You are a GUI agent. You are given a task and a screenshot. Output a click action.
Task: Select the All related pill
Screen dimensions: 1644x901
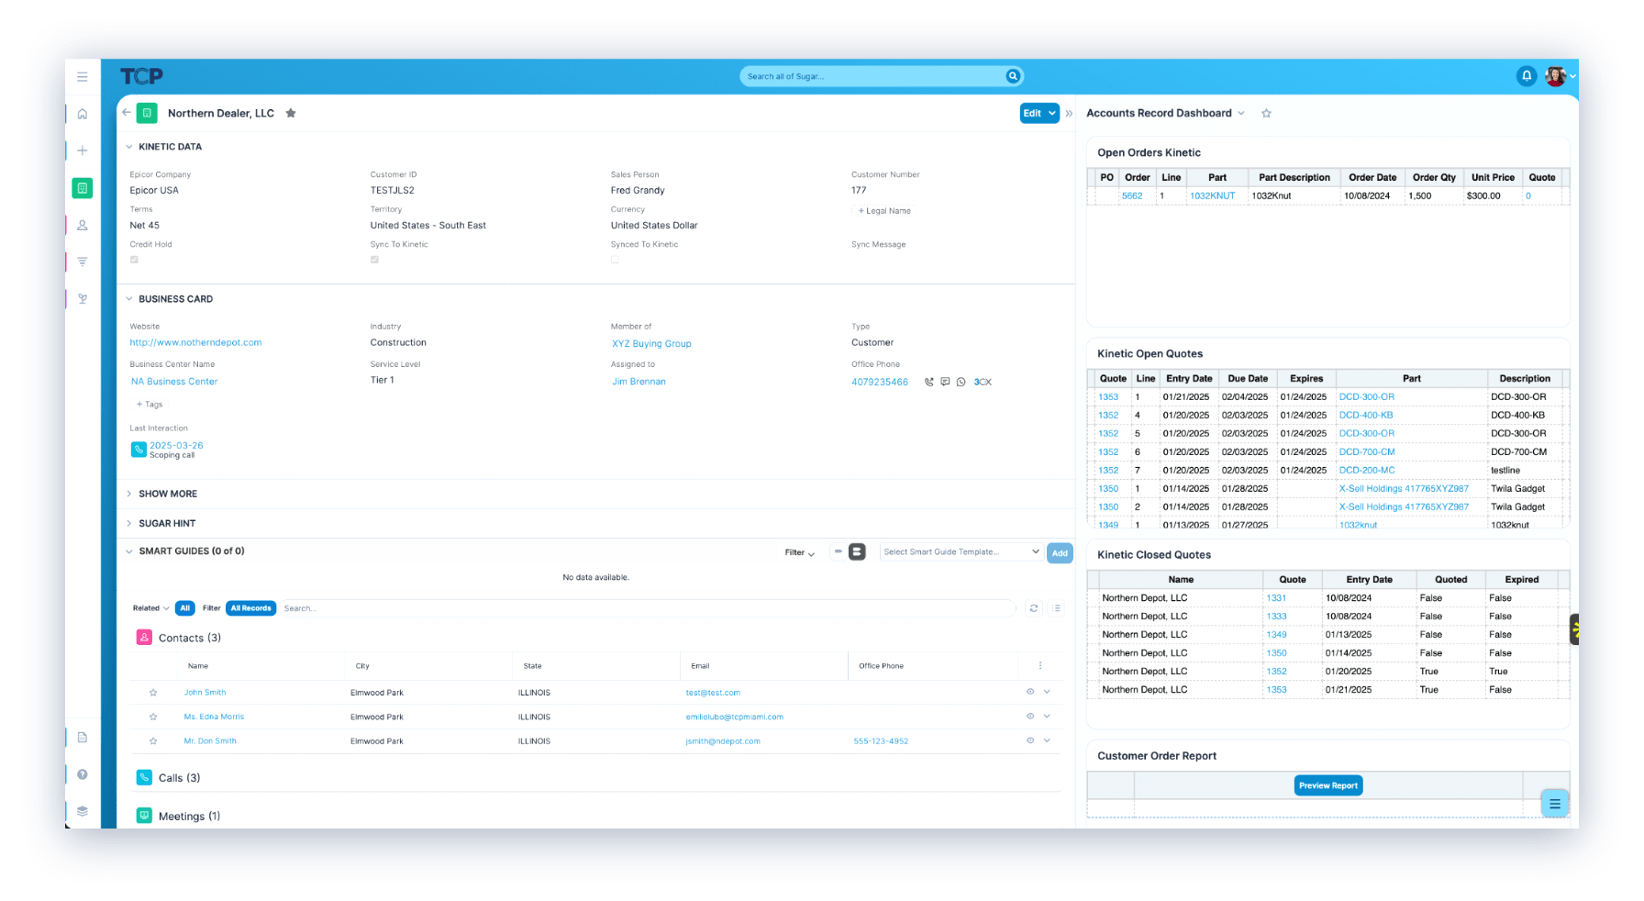click(185, 608)
